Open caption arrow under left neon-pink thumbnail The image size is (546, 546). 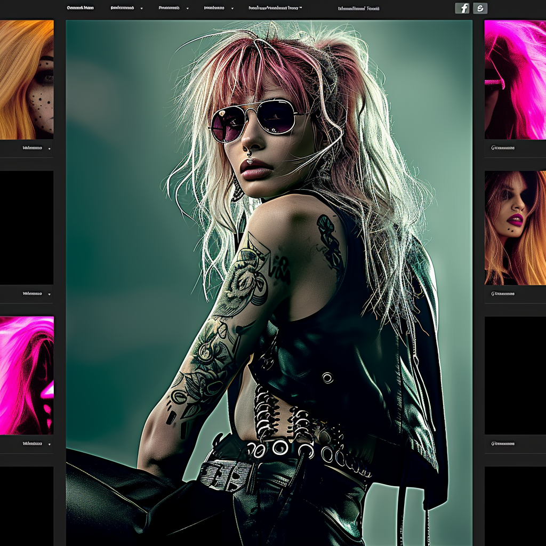click(49, 444)
